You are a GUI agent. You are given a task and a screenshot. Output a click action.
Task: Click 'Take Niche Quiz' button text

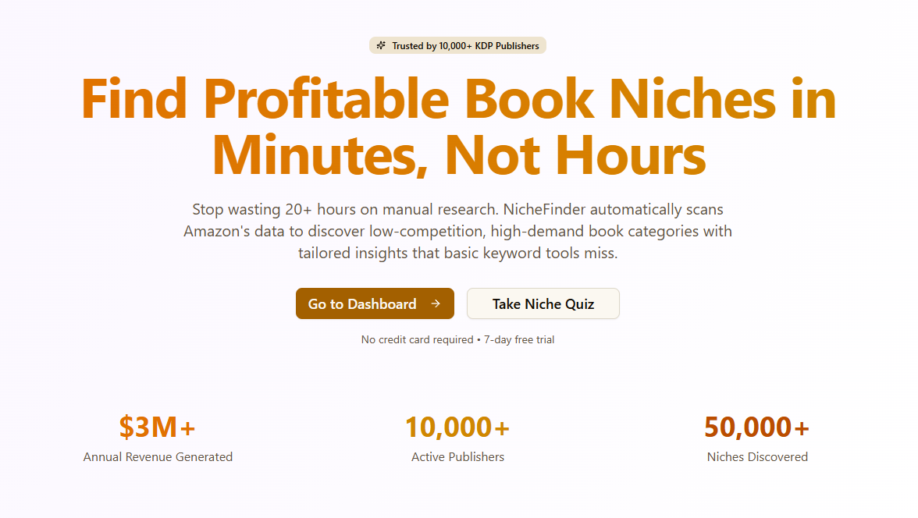[x=543, y=303]
